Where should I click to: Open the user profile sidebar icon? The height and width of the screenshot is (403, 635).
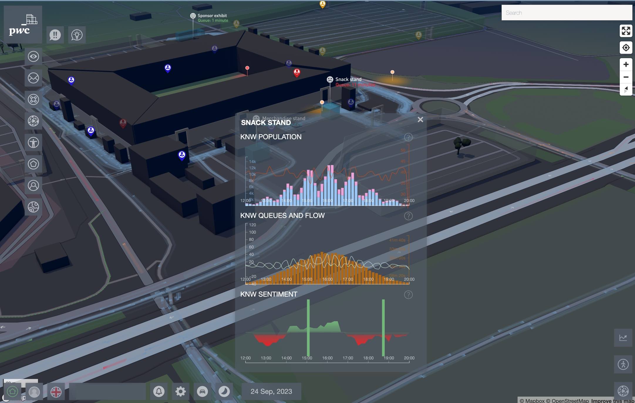point(33,185)
